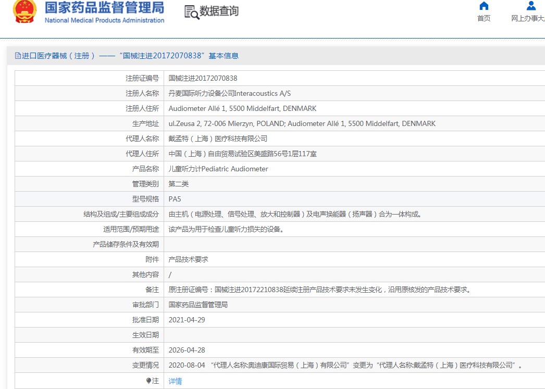Select the 2021-04-29 approval date
The height and width of the screenshot is (389, 545).
pyautogui.click(x=187, y=320)
